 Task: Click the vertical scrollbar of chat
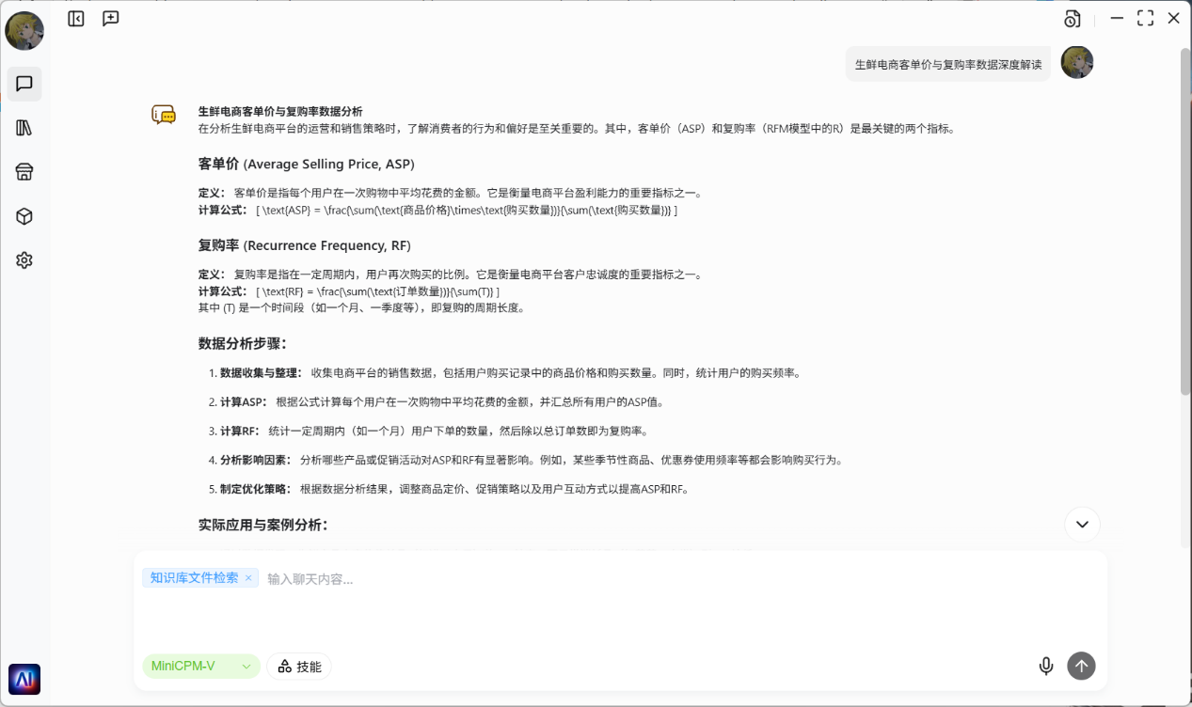click(1185, 282)
